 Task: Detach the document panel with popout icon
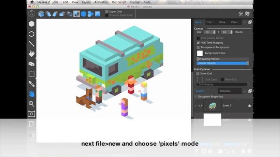[250, 22]
